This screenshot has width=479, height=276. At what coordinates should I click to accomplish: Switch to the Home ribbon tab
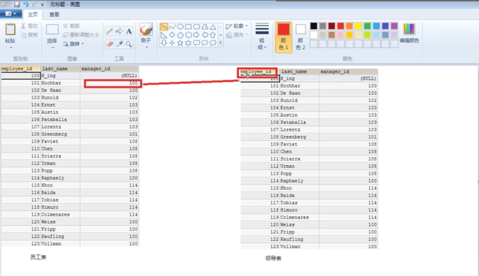pyautogui.click(x=33, y=14)
